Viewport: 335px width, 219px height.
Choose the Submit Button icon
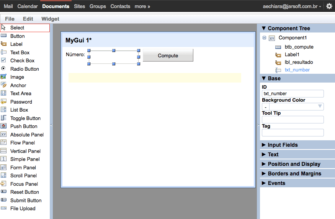3,200
